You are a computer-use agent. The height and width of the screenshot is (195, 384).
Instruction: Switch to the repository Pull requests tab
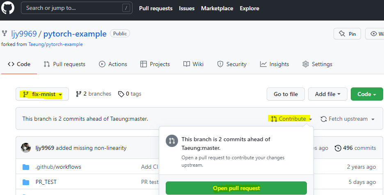[64, 64]
